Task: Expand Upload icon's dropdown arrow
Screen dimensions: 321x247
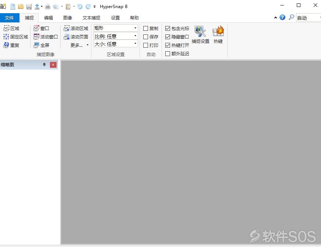Action: 42,7
